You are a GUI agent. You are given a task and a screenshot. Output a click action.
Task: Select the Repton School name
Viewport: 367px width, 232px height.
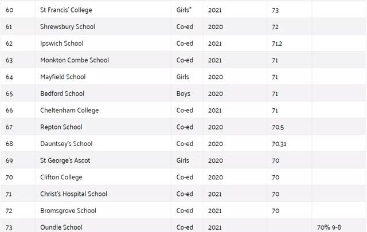61,127
